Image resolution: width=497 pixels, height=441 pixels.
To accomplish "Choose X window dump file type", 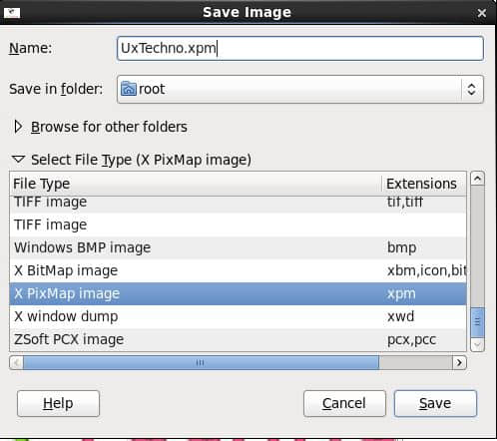I will [x=238, y=316].
